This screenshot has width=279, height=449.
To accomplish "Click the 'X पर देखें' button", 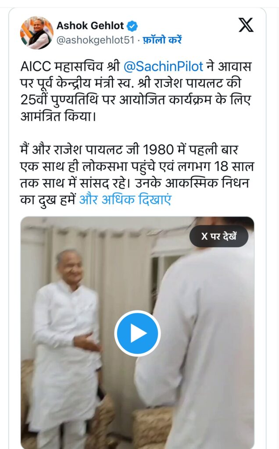I will [x=219, y=236].
